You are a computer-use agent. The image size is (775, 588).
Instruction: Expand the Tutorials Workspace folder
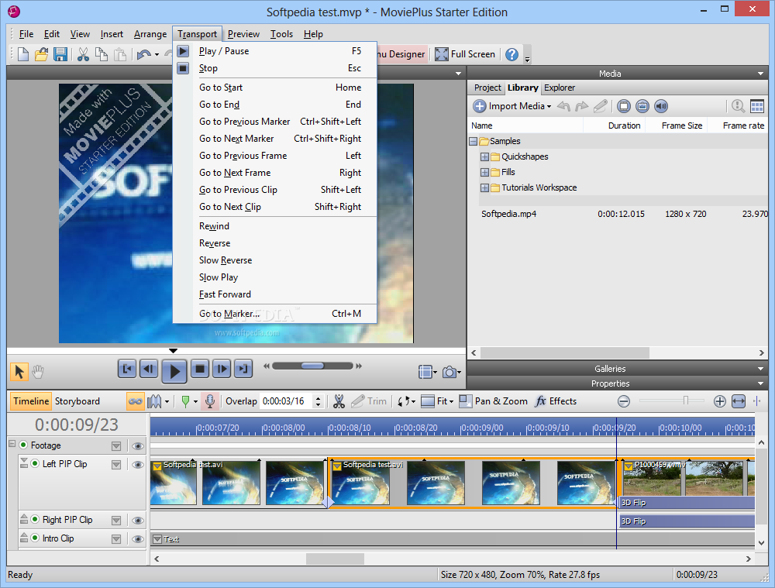pyautogui.click(x=484, y=187)
